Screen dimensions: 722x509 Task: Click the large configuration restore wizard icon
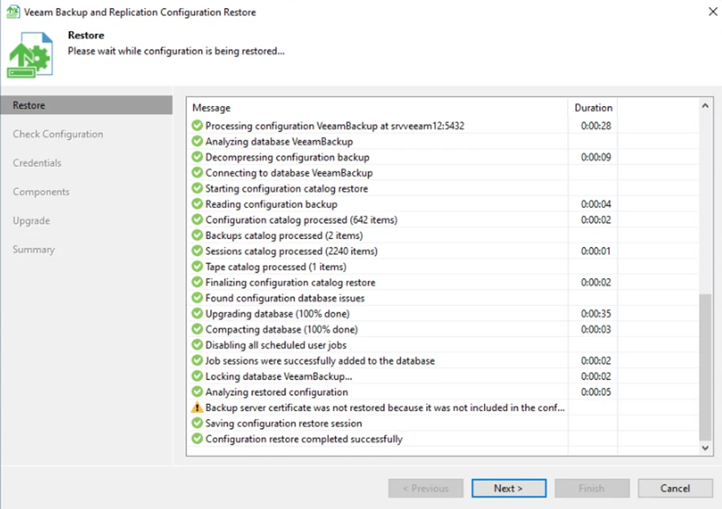(x=30, y=55)
